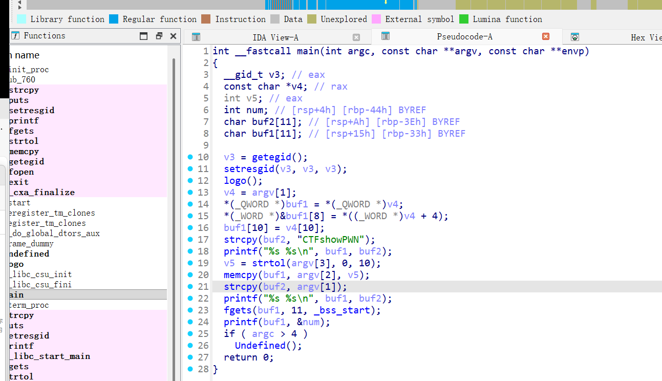The height and width of the screenshot is (381, 662).
Task: Click the yellow arrow marker in navigation band
Action: point(386,2)
